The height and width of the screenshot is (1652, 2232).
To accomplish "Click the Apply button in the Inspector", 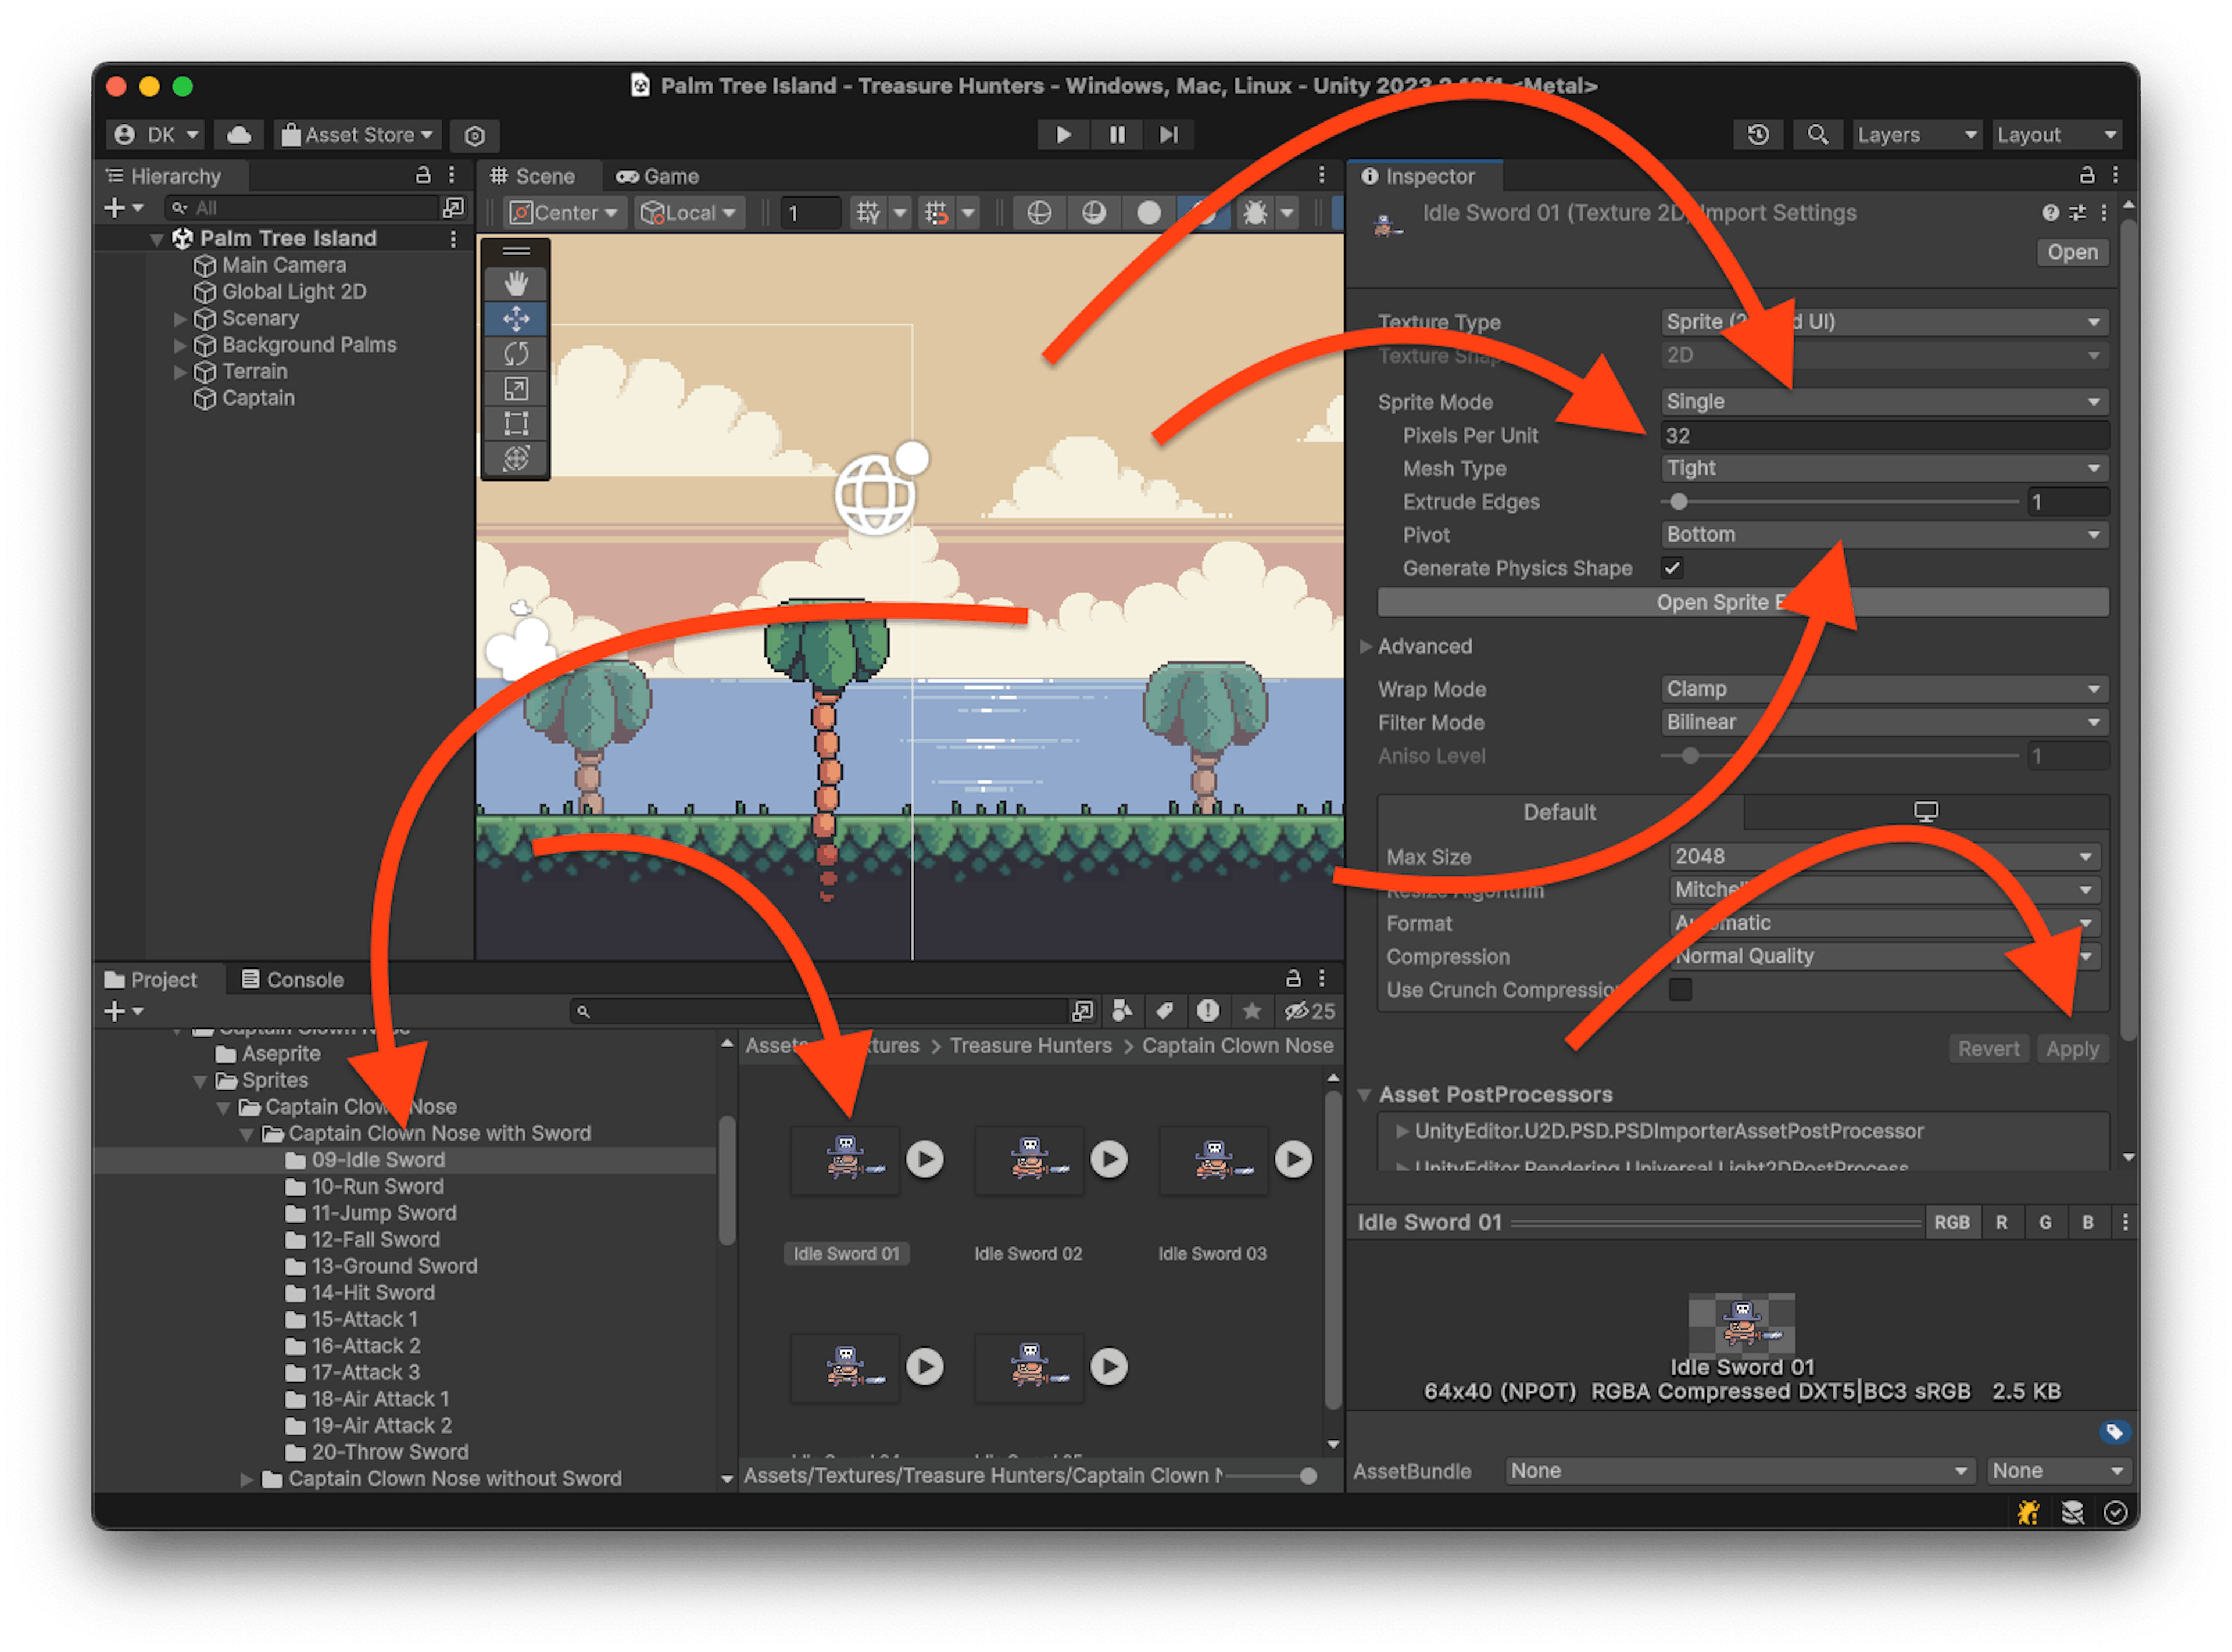I will [2073, 1048].
